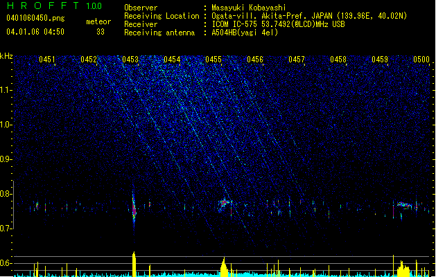Click the 1.0 kHz axis label
Viewport: 436px width, 277px height.
tap(6, 125)
